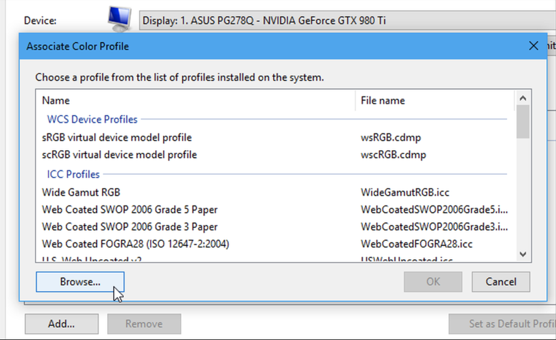This screenshot has width=556, height=340.
Task: Choose Web Coated SWOP 2006 Grade 5 Paper
Action: click(x=129, y=209)
